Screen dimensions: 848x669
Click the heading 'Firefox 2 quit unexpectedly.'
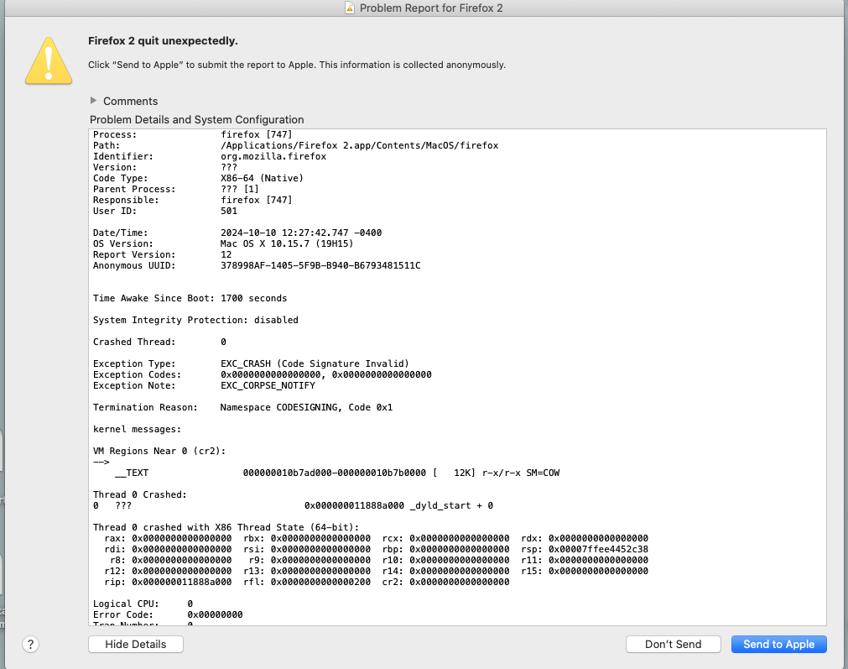point(163,41)
